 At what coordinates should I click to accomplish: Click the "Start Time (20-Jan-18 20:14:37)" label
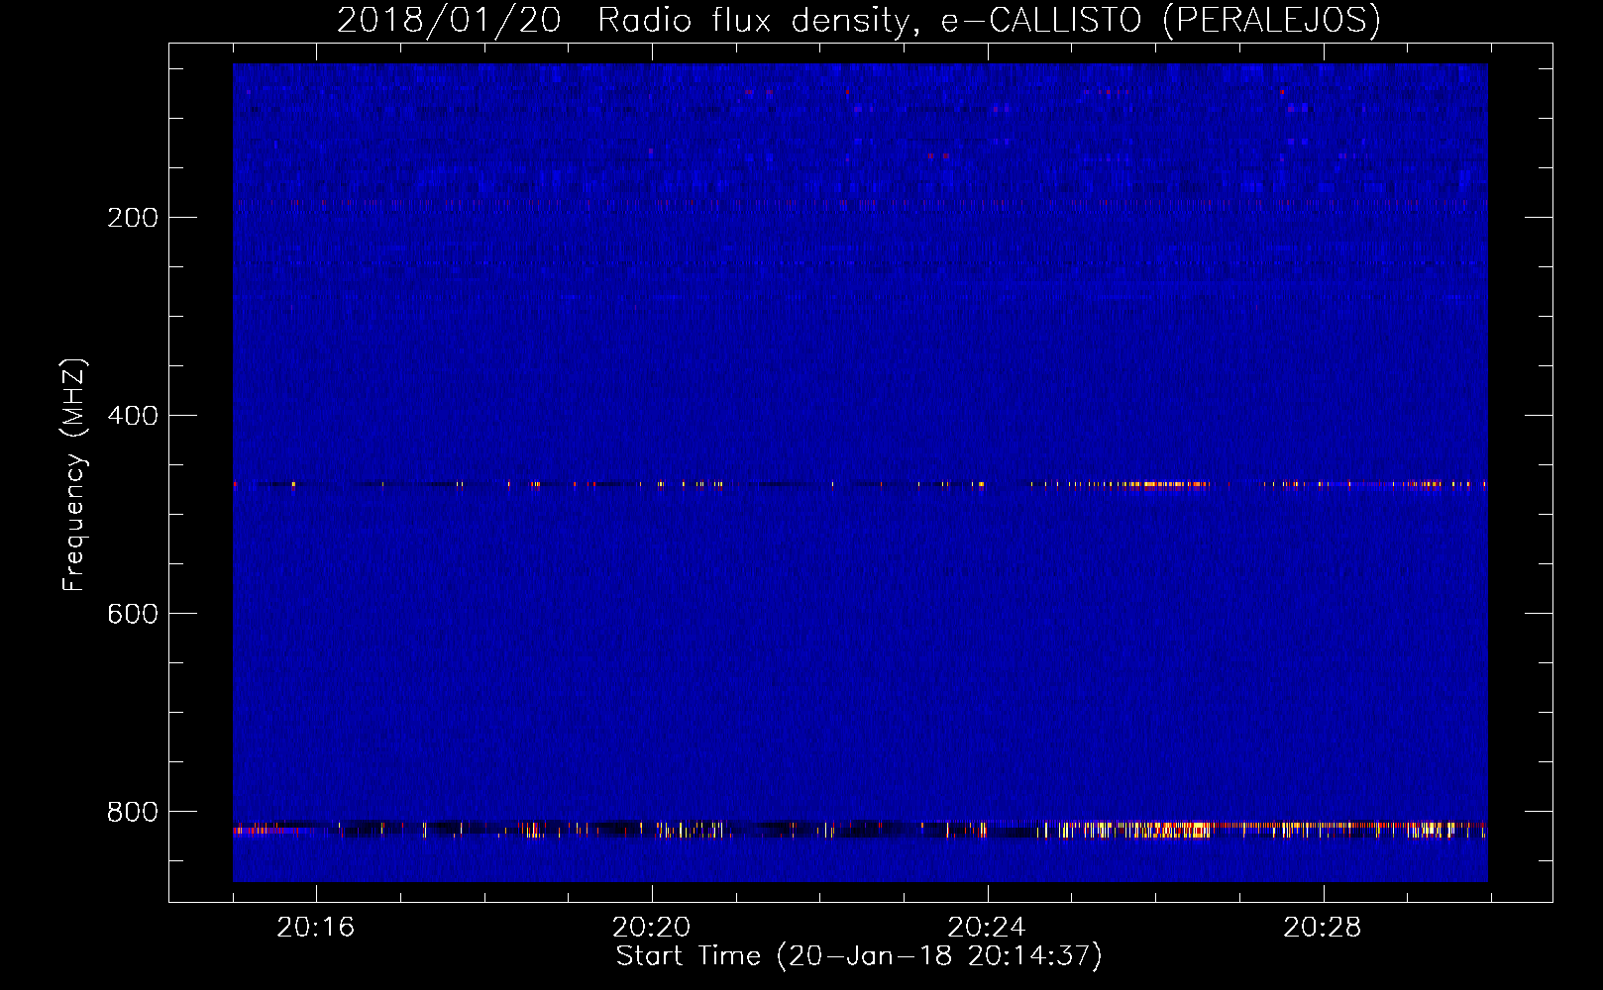pyautogui.click(x=859, y=956)
